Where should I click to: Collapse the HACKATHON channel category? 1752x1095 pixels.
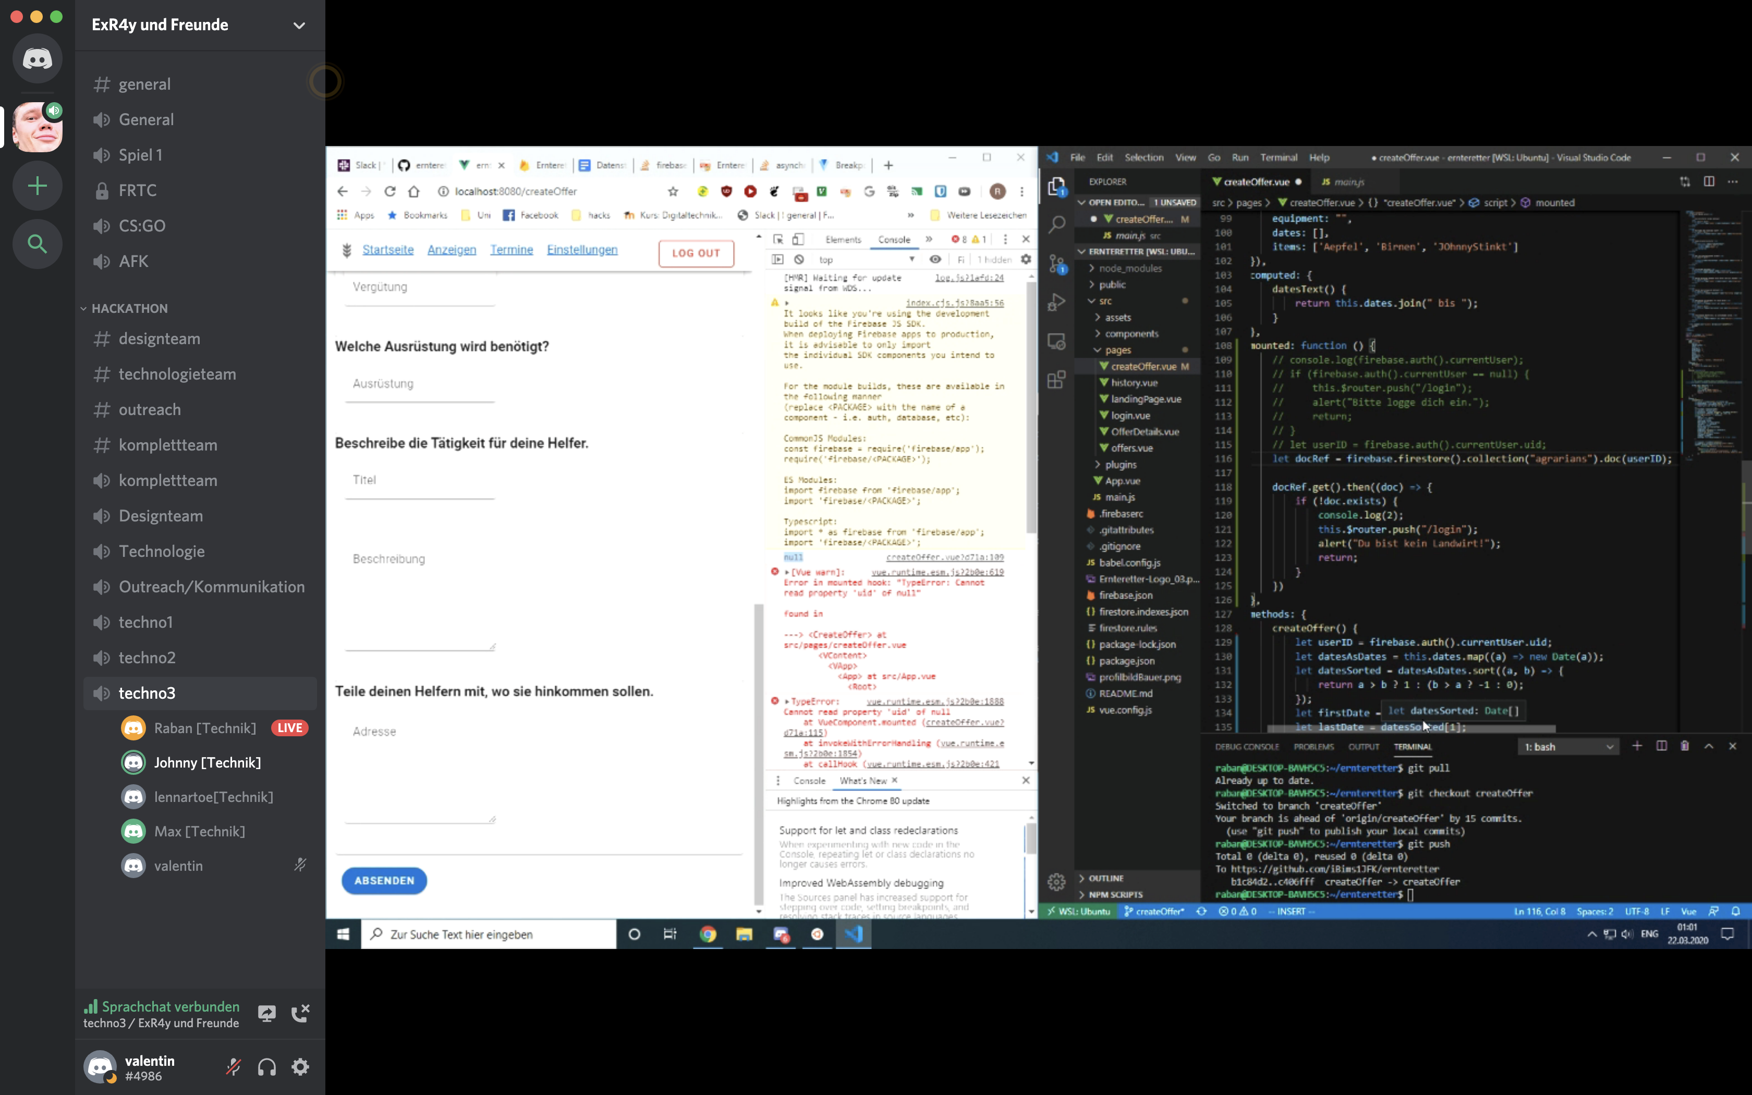click(129, 309)
